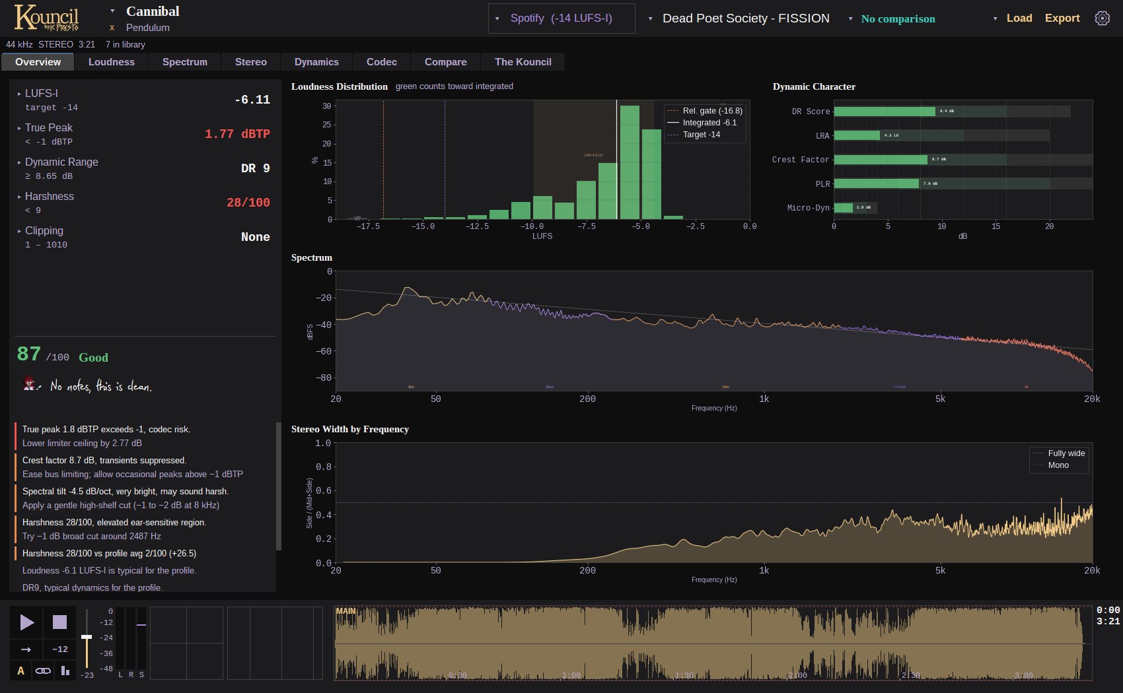Expand the Dynamic Range metric row
Viewport: 1123px width, 693px height.
tap(144, 168)
